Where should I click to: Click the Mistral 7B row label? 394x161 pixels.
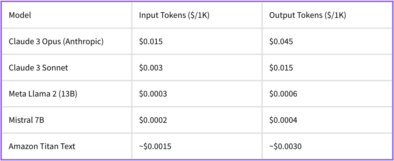click(26, 121)
